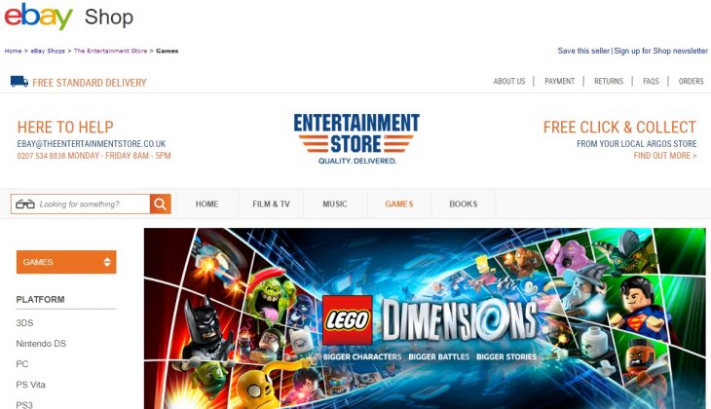Screen dimensions: 711x409
Task: Click the 'Looking for something?' search field
Action: coord(93,204)
